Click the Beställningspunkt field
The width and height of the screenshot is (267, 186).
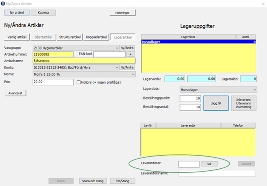[x=190, y=99]
